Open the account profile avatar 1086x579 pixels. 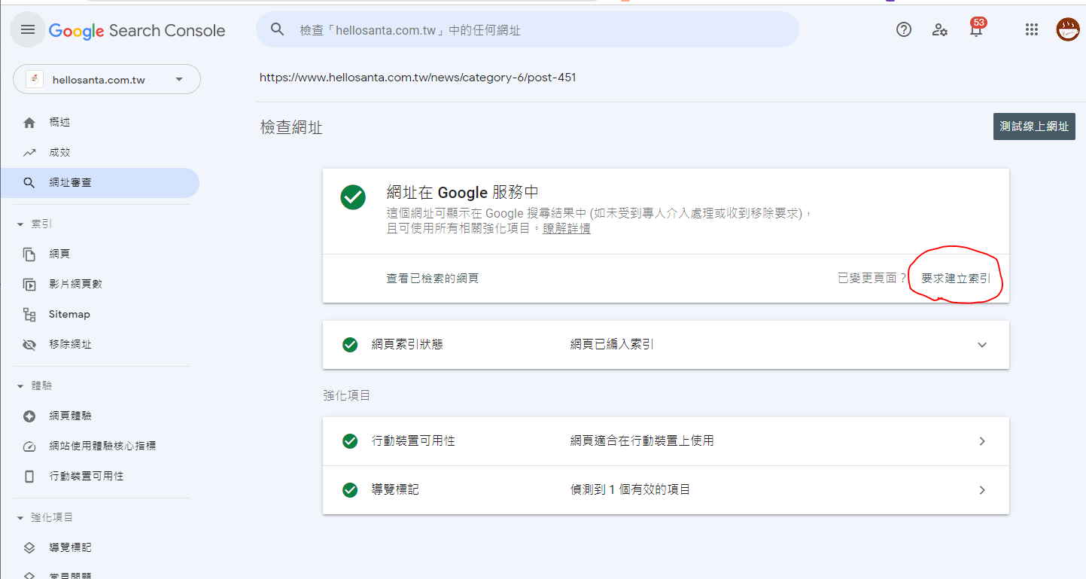pos(1068,29)
